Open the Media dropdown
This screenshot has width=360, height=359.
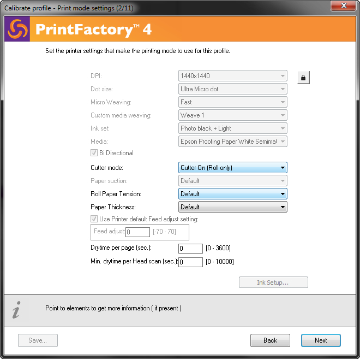point(232,142)
